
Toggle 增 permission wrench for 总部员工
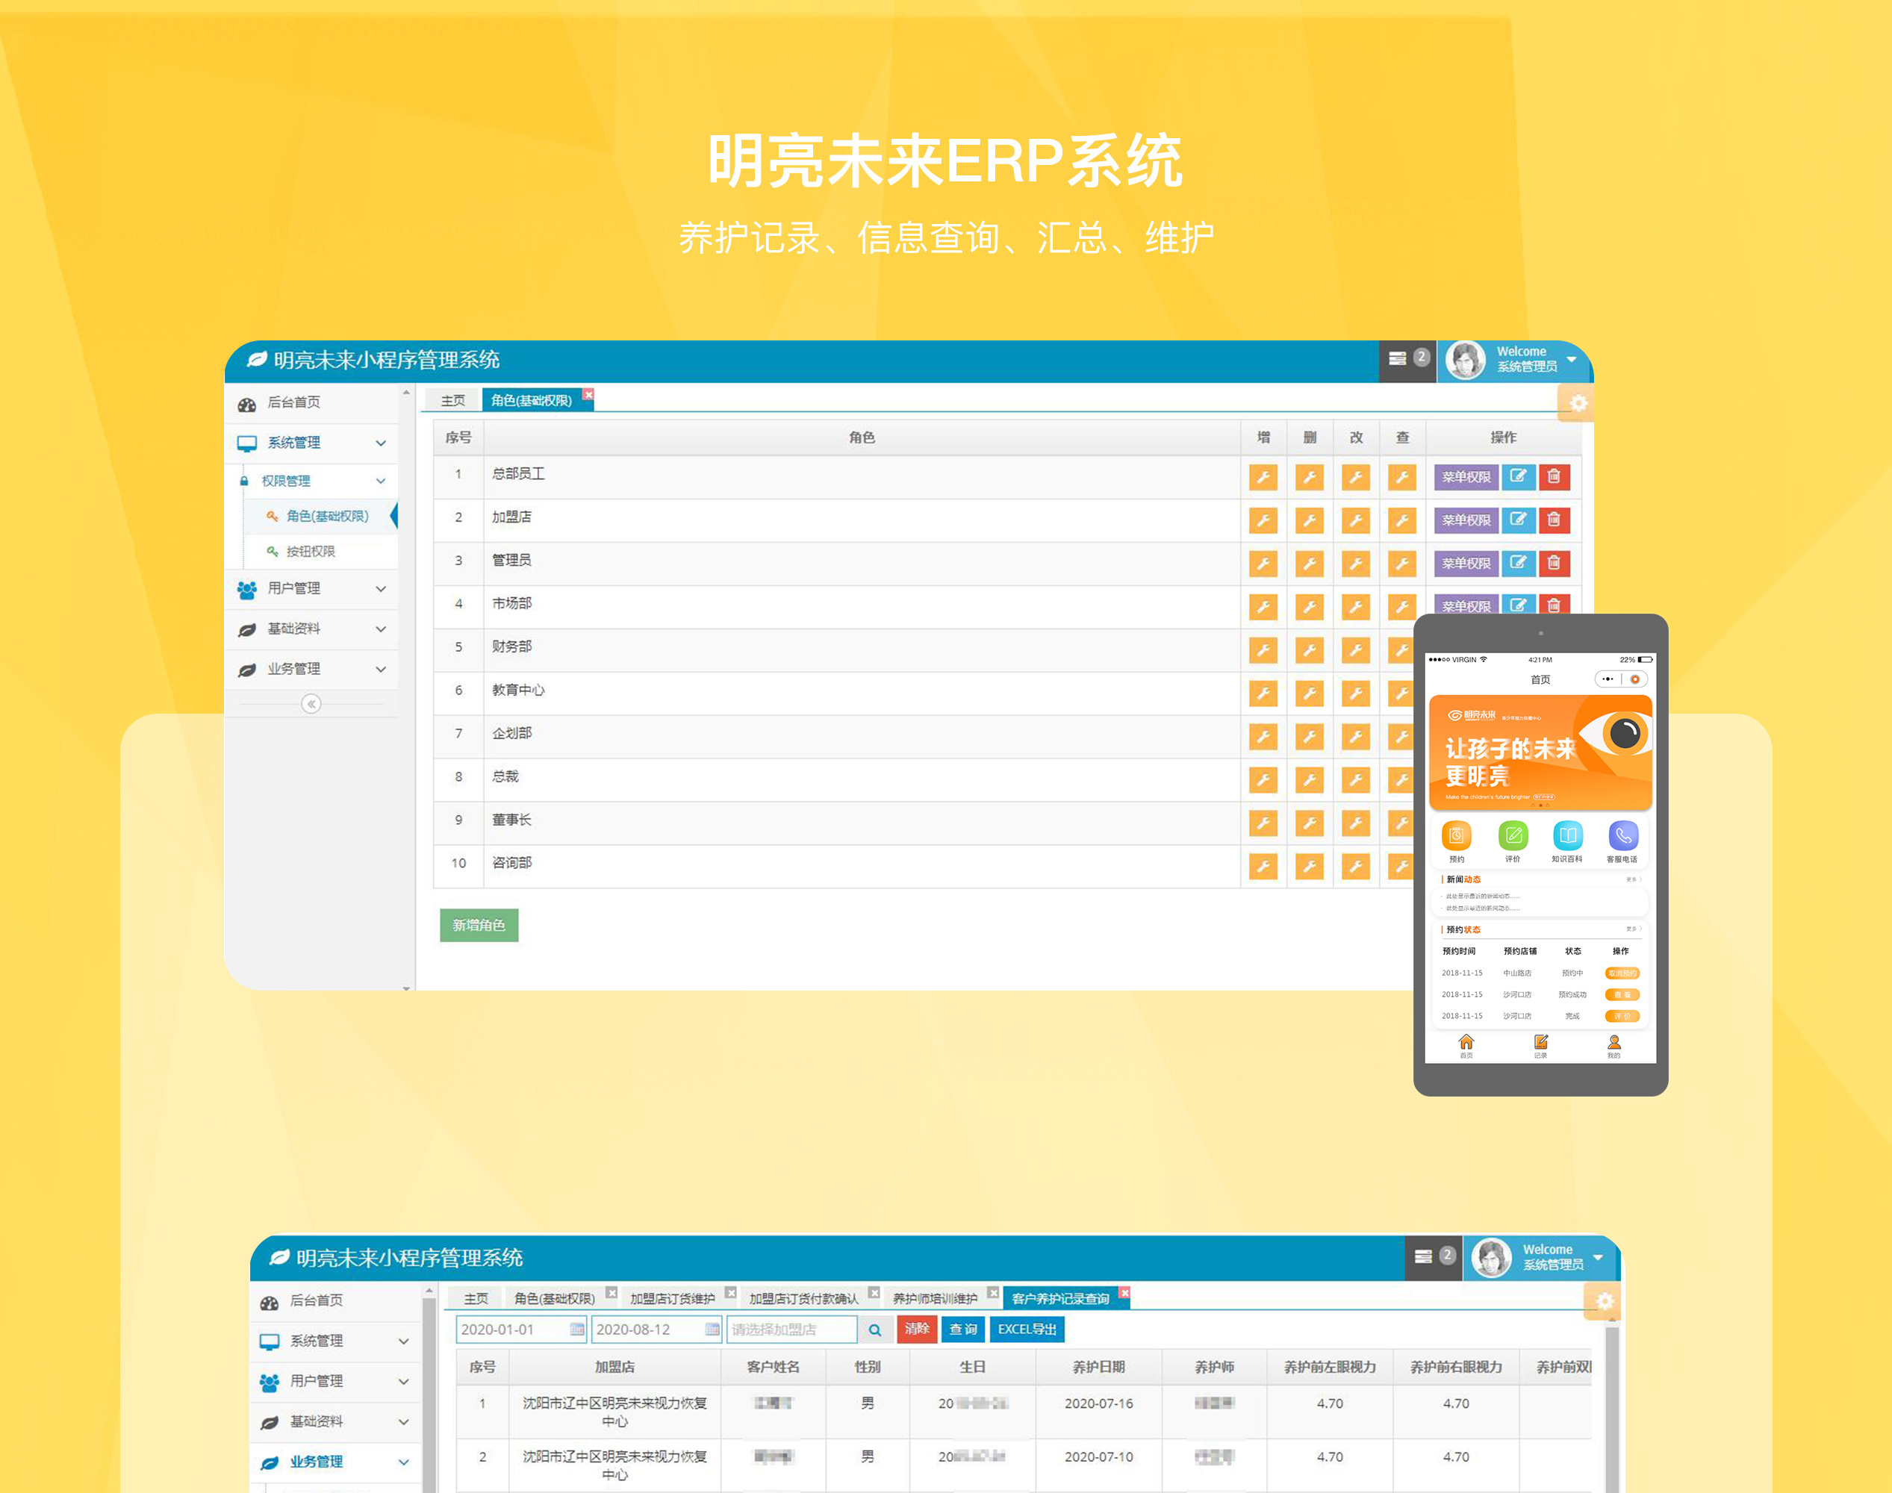[1263, 477]
